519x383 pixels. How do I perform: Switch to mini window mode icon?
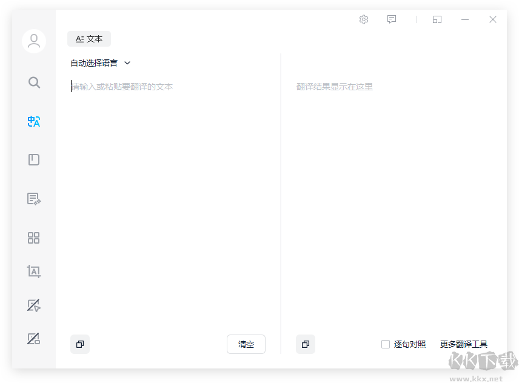pos(437,19)
